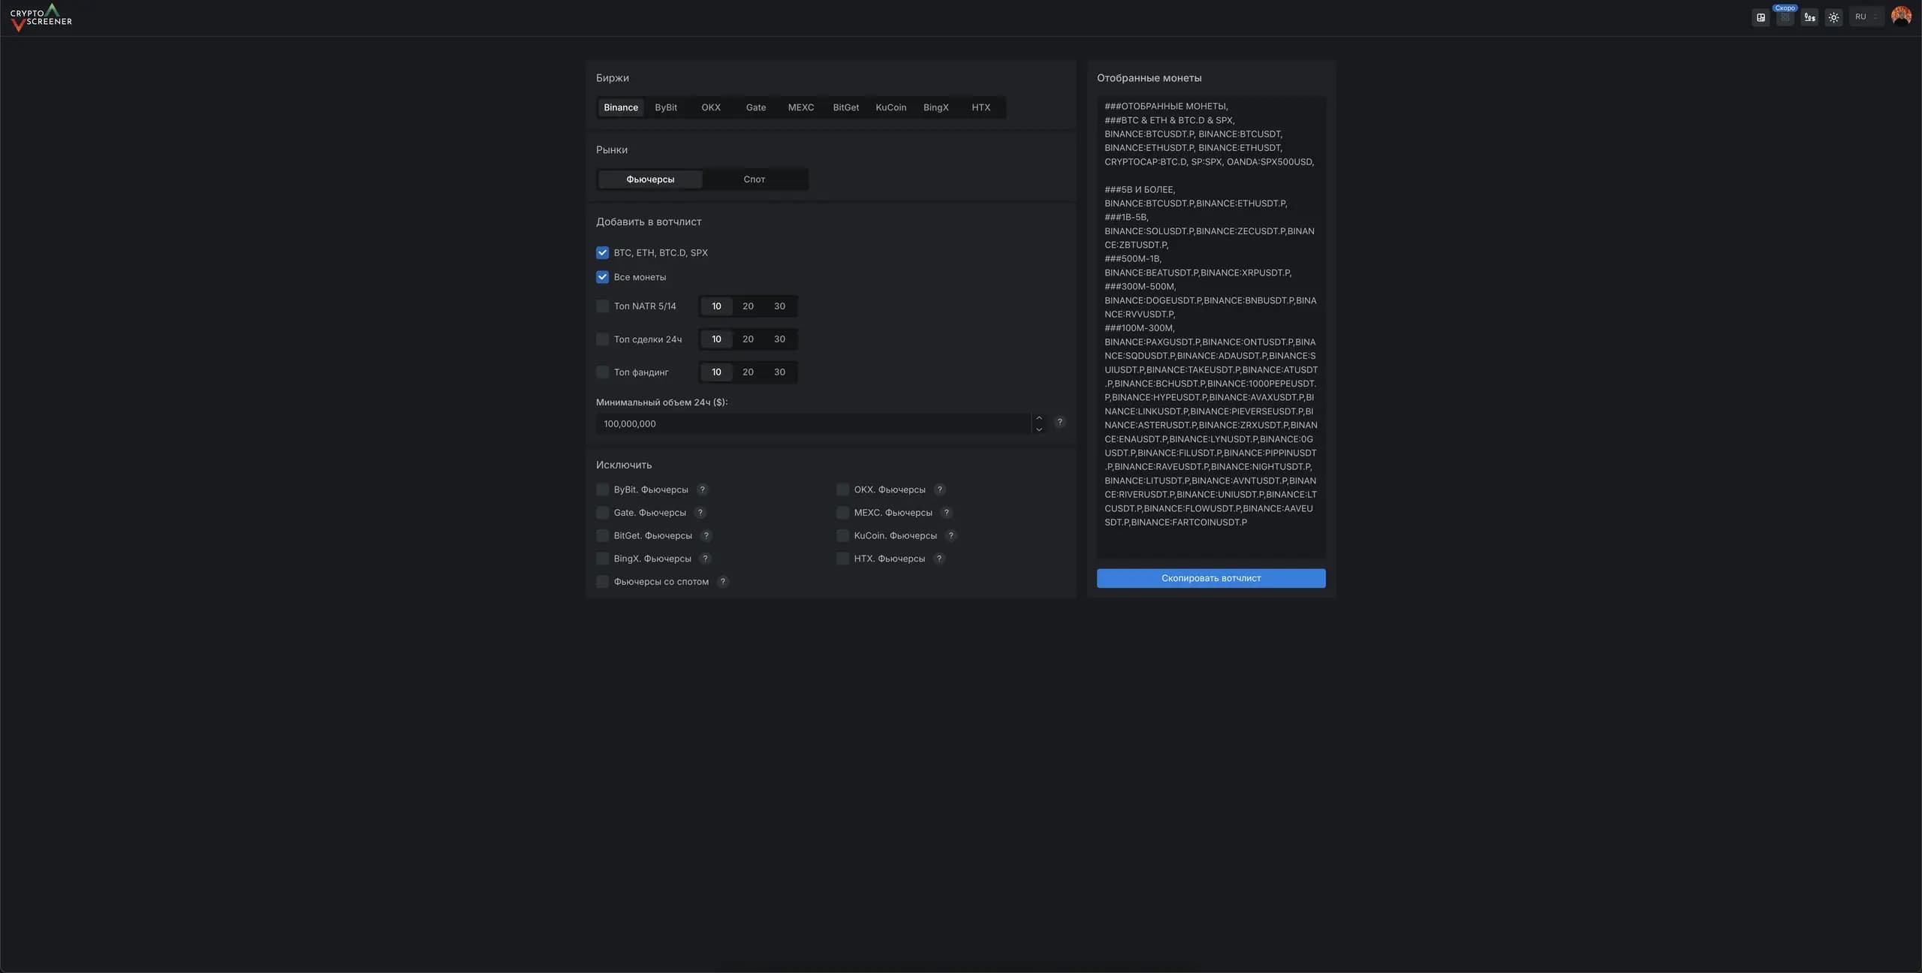Choose 30 for Топ сделки 24ч

[x=779, y=339]
